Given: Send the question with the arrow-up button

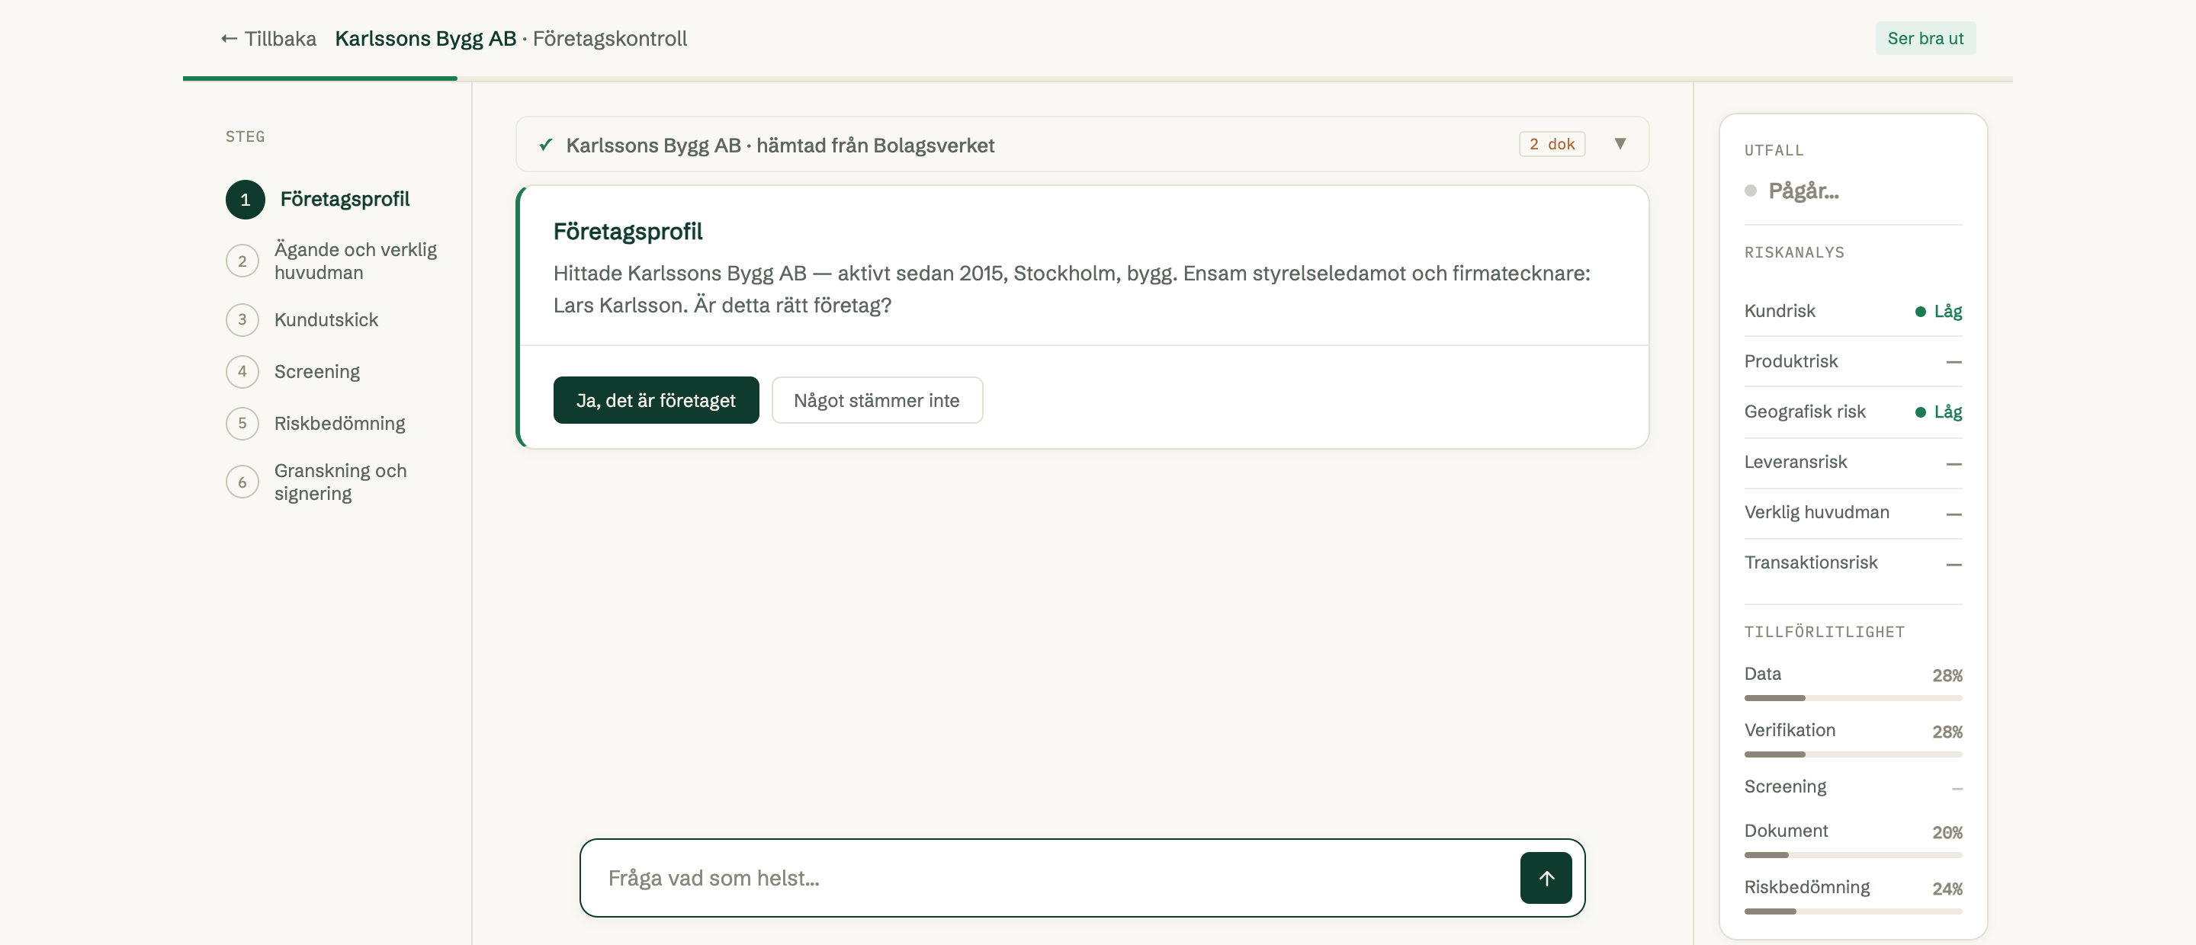Looking at the screenshot, I should click(1546, 878).
